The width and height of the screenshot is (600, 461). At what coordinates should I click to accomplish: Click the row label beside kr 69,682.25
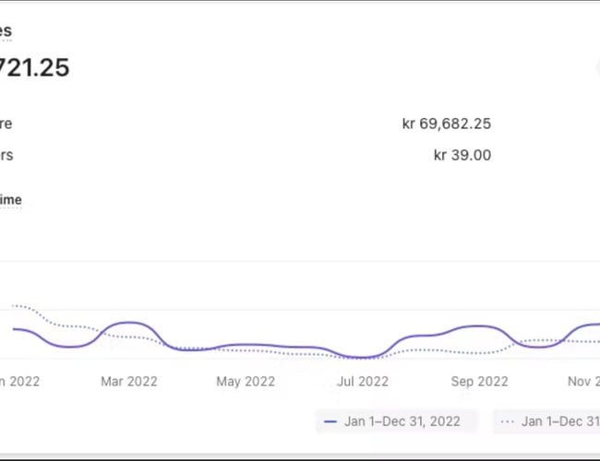6,124
